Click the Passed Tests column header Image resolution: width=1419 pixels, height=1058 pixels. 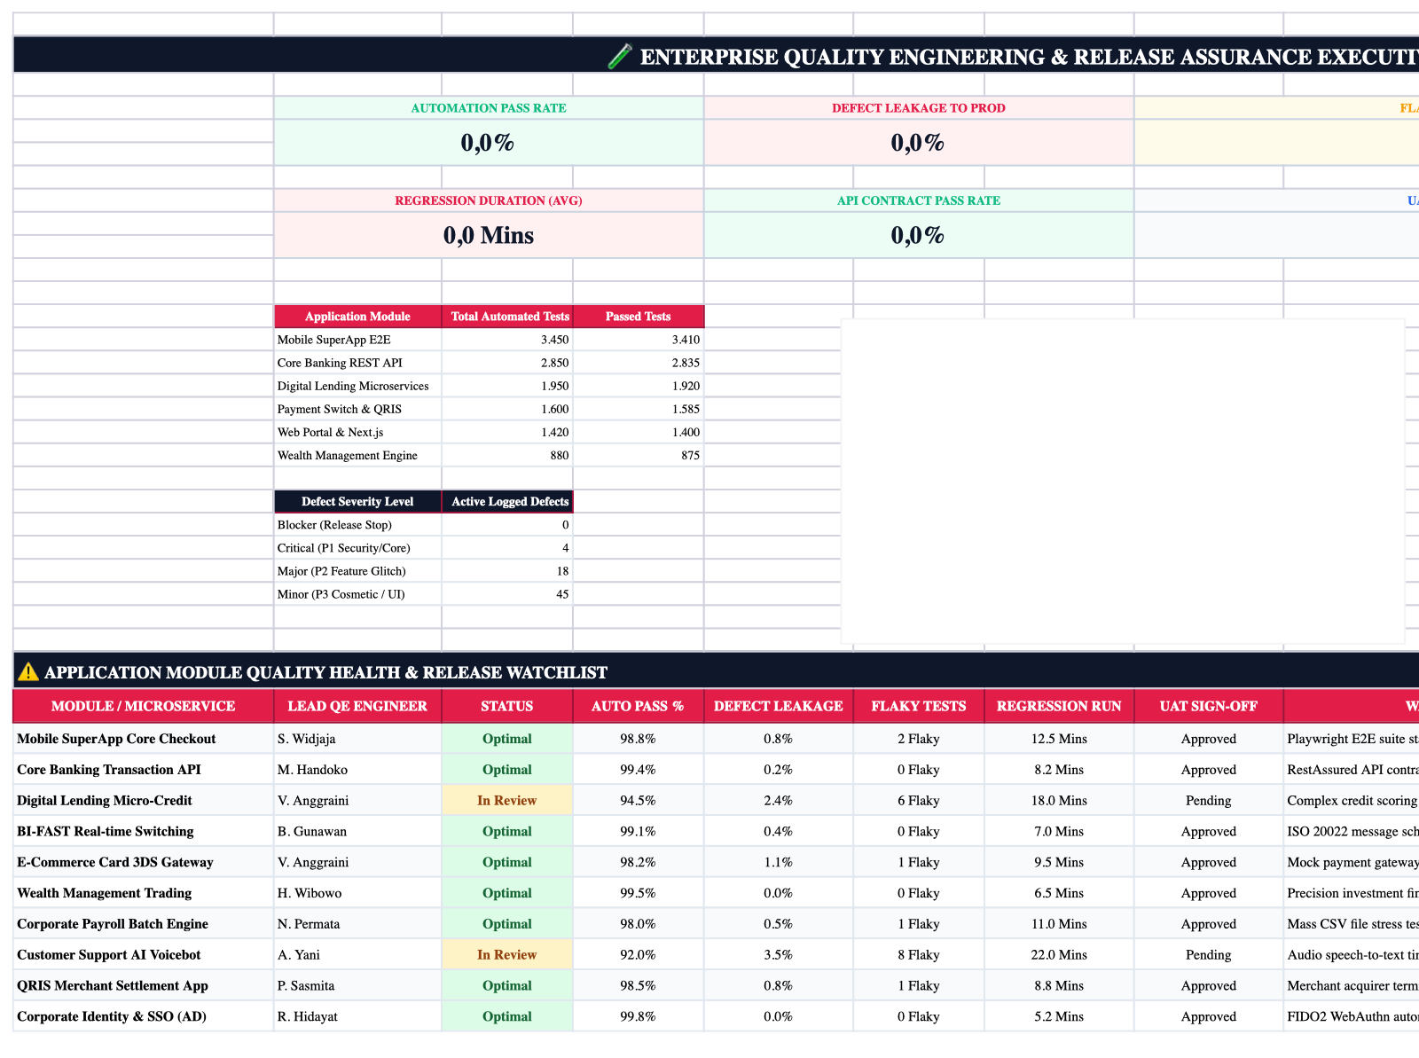coord(639,317)
